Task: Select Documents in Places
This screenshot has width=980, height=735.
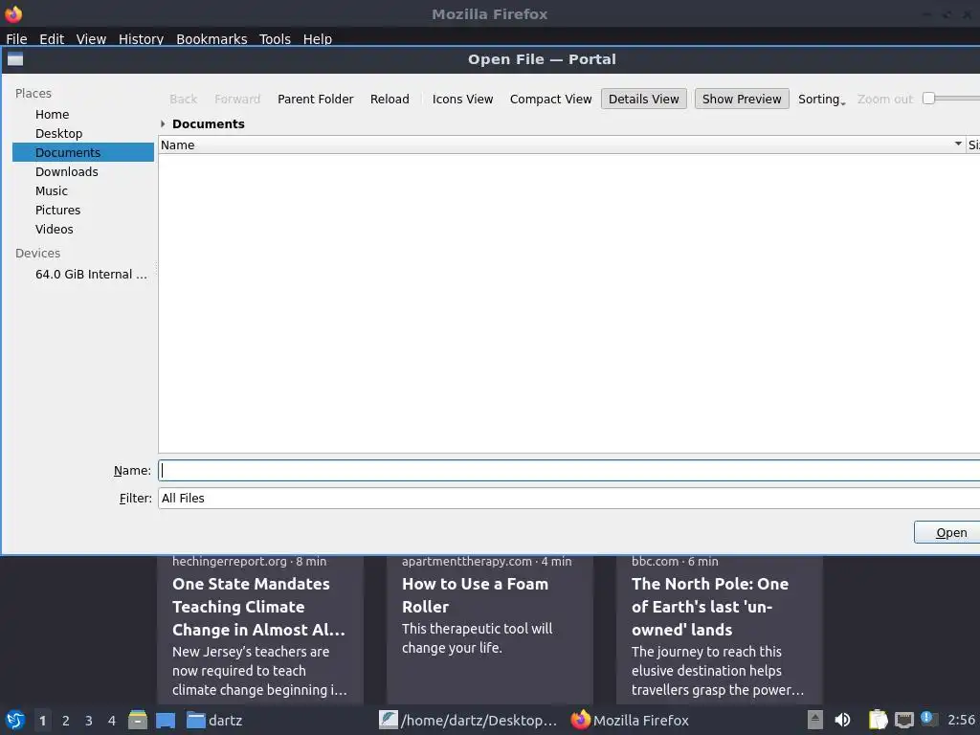Action: click(83, 152)
